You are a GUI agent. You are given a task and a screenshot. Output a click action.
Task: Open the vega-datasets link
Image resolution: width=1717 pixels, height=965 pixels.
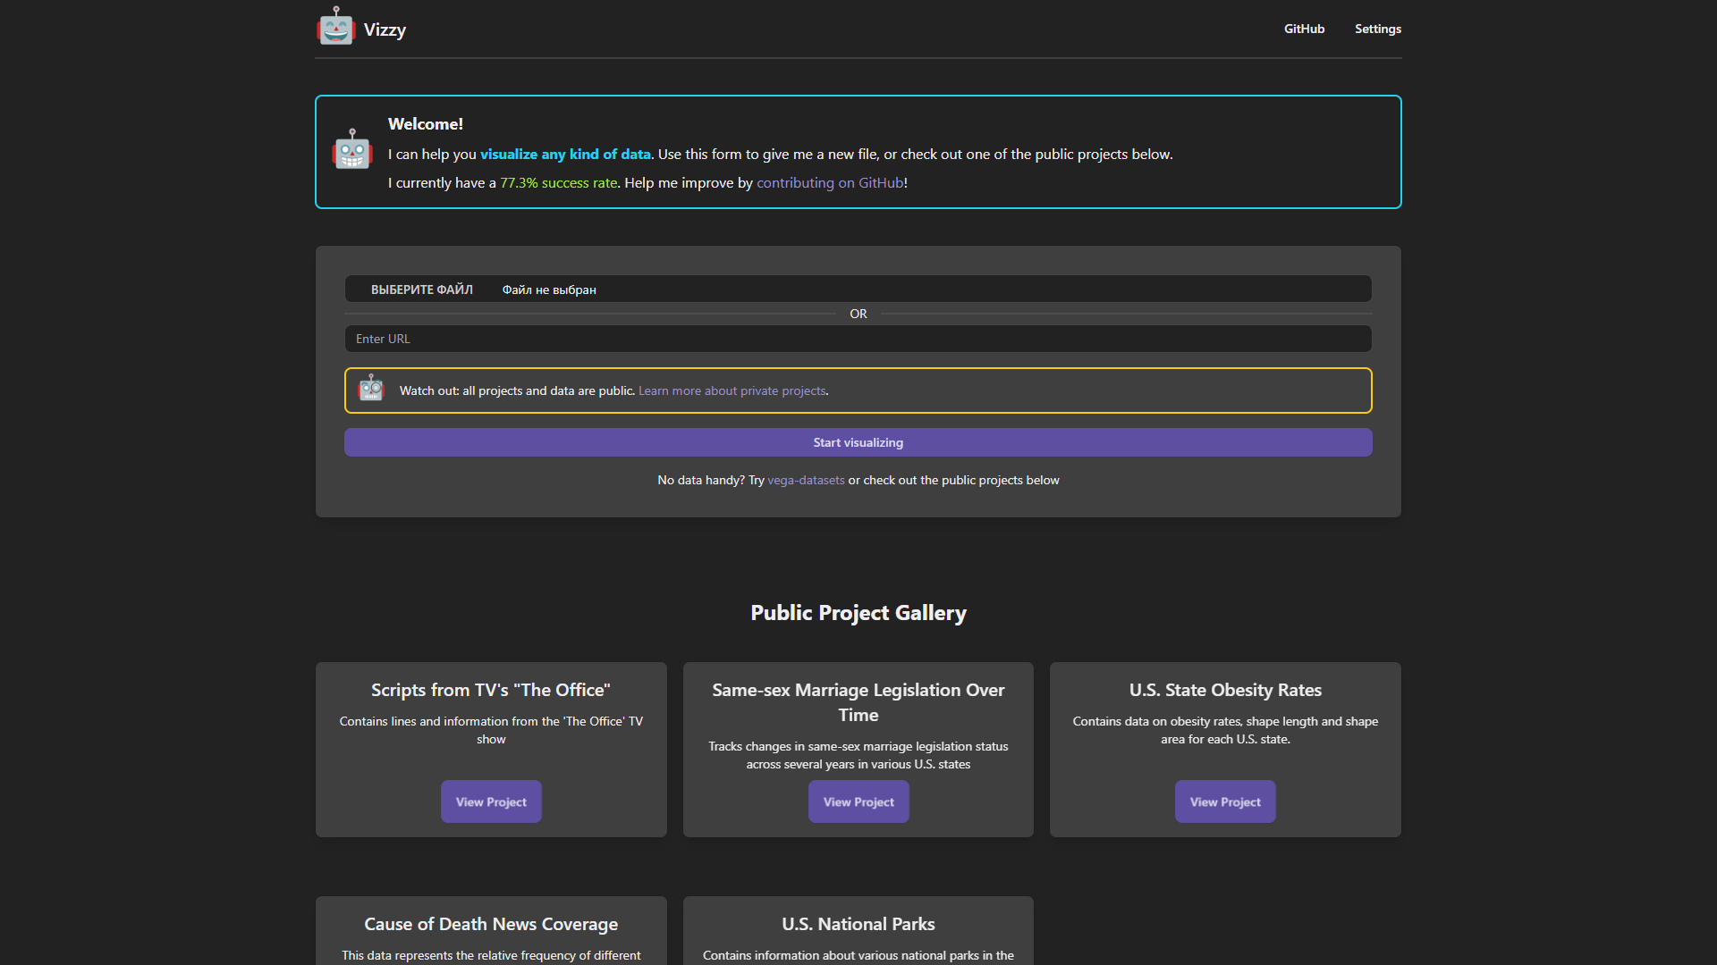[x=806, y=480]
